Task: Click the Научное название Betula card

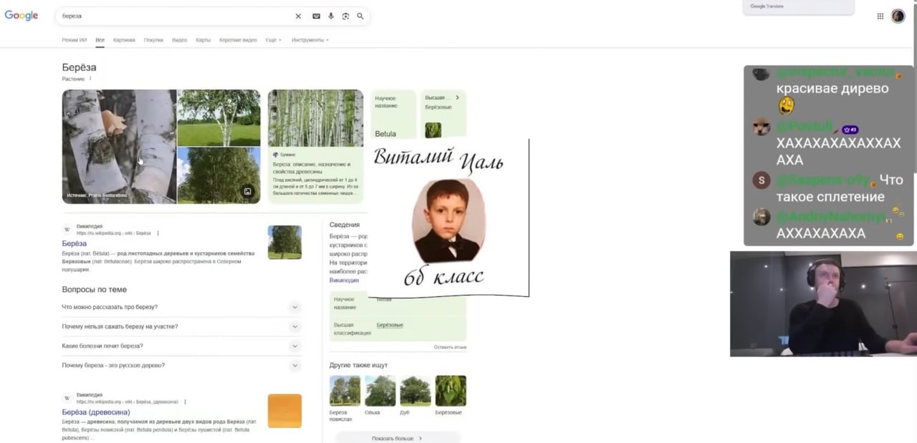Action: tap(393, 115)
